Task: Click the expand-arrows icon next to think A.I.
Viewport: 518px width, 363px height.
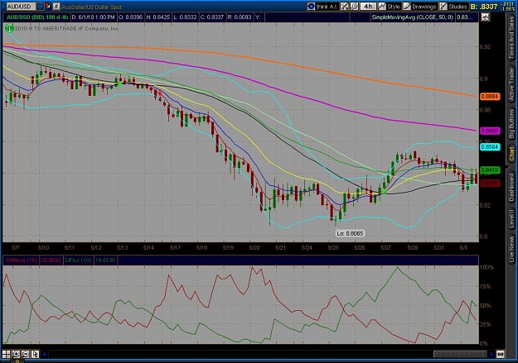Action: point(345,7)
